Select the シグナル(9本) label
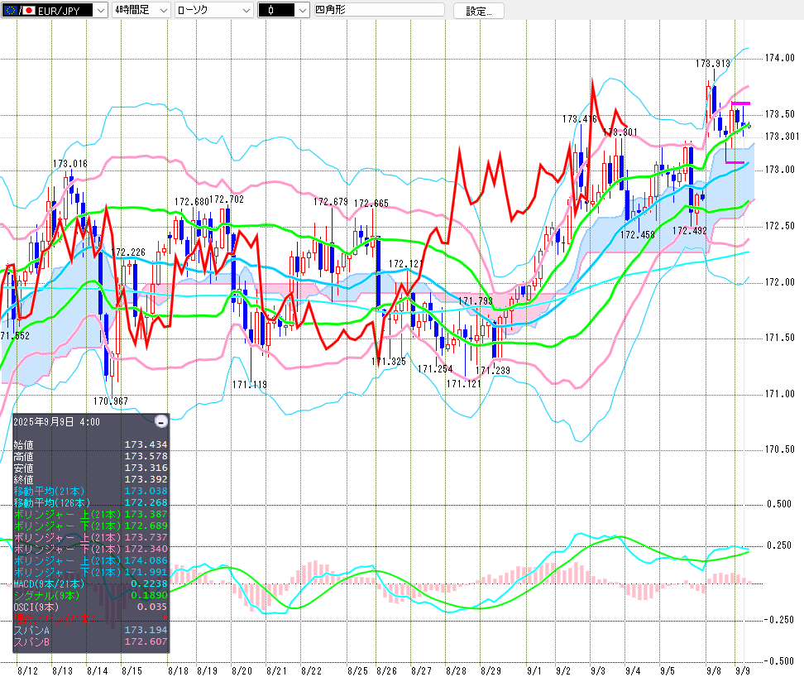The height and width of the screenshot is (677, 804). [46, 595]
